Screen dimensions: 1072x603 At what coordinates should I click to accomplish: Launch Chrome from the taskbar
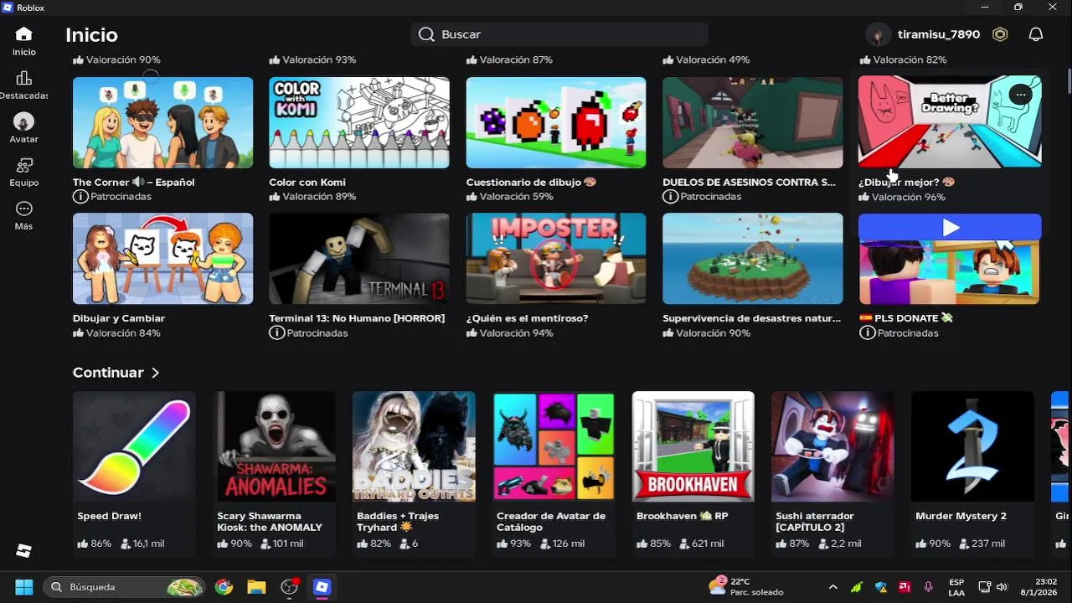click(x=224, y=587)
